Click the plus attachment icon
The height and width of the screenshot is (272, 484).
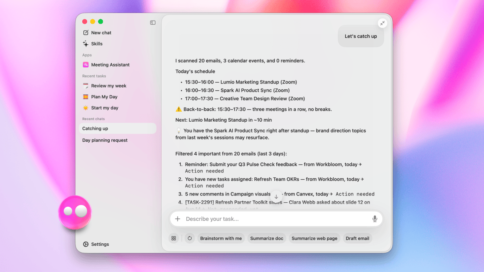(x=177, y=219)
